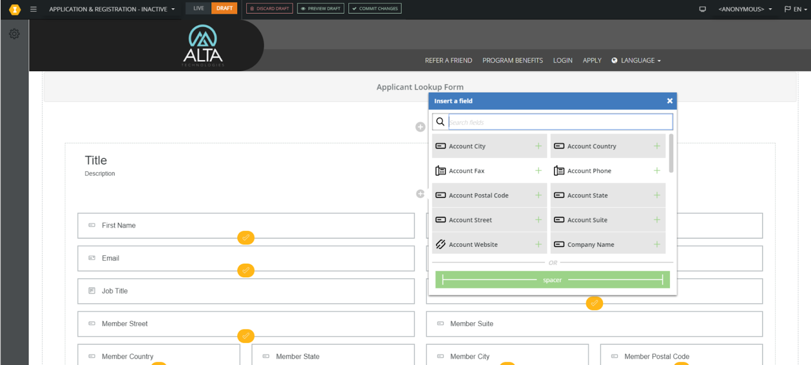811x365 pixels.
Task: Close the Insert a field dialog
Action: click(x=670, y=101)
